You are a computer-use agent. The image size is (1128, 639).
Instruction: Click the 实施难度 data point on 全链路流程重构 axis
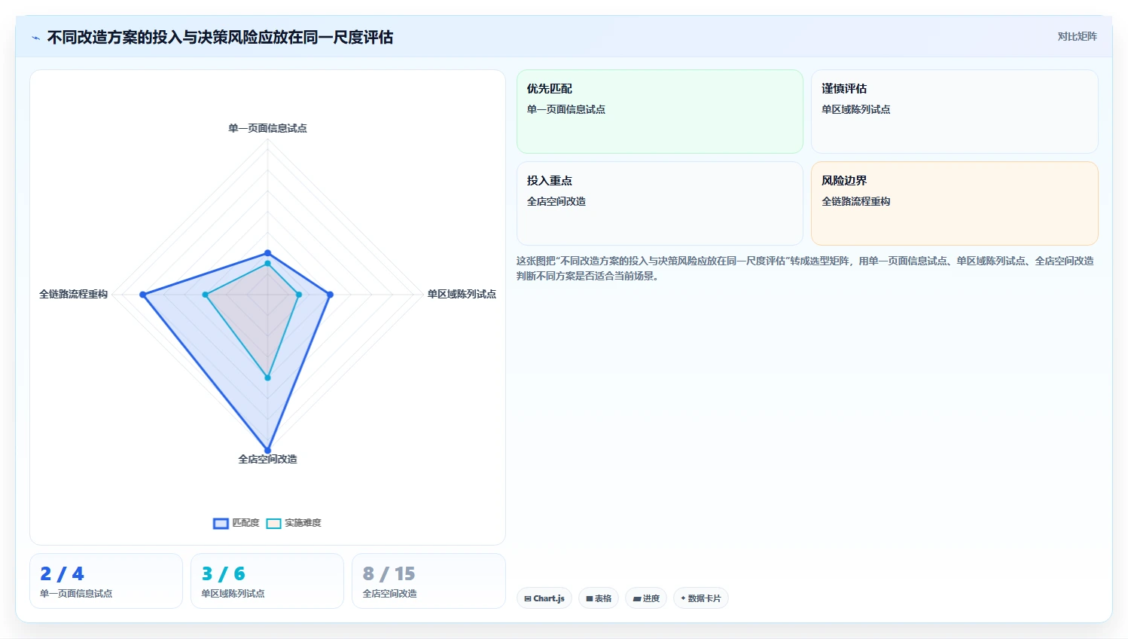[x=205, y=295]
